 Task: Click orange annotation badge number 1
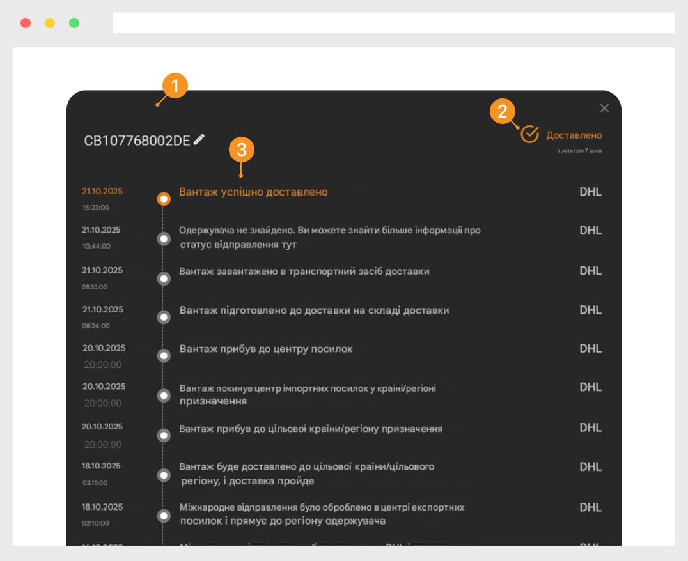click(x=175, y=85)
